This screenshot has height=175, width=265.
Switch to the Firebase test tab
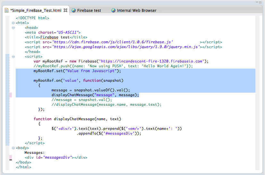pyautogui.click(x=89, y=10)
